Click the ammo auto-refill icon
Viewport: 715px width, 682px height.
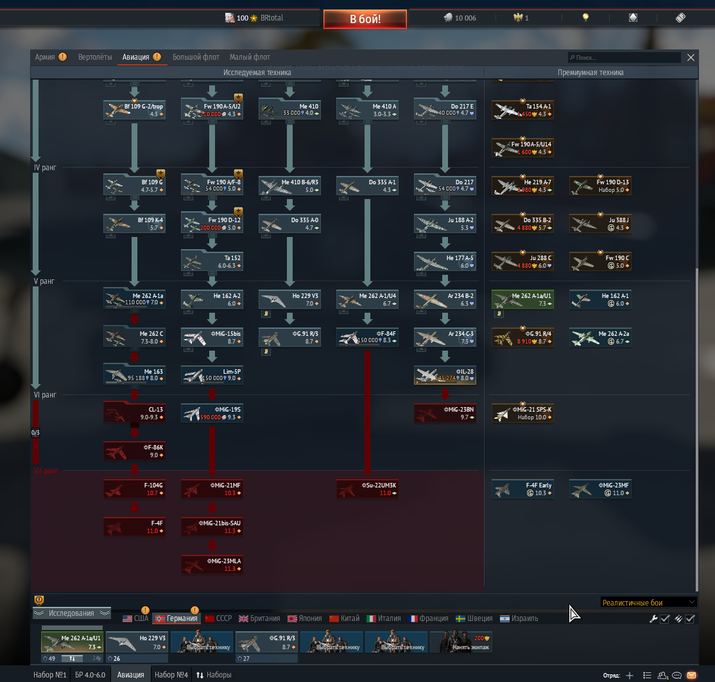click(678, 618)
